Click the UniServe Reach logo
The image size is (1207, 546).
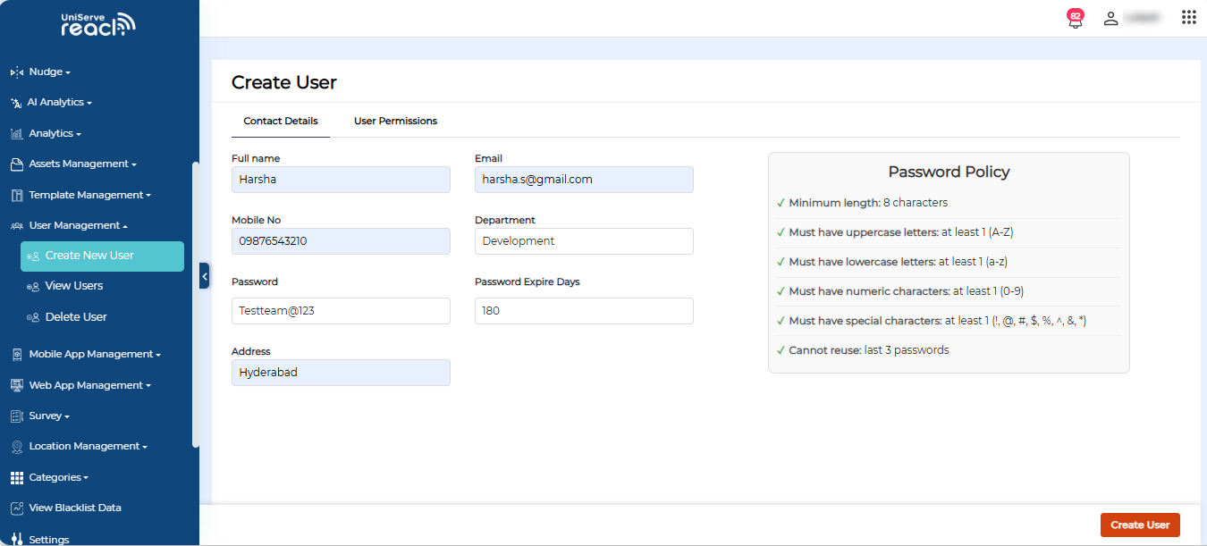point(98,24)
